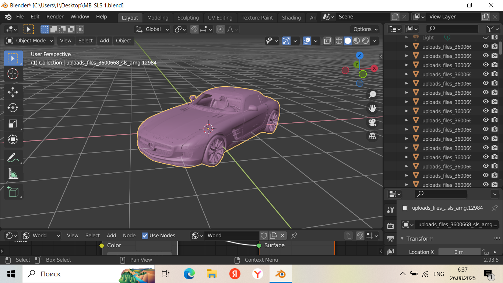The width and height of the screenshot is (503, 283).
Task: Switch to the Sculpting workspace tab
Action: click(x=188, y=18)
